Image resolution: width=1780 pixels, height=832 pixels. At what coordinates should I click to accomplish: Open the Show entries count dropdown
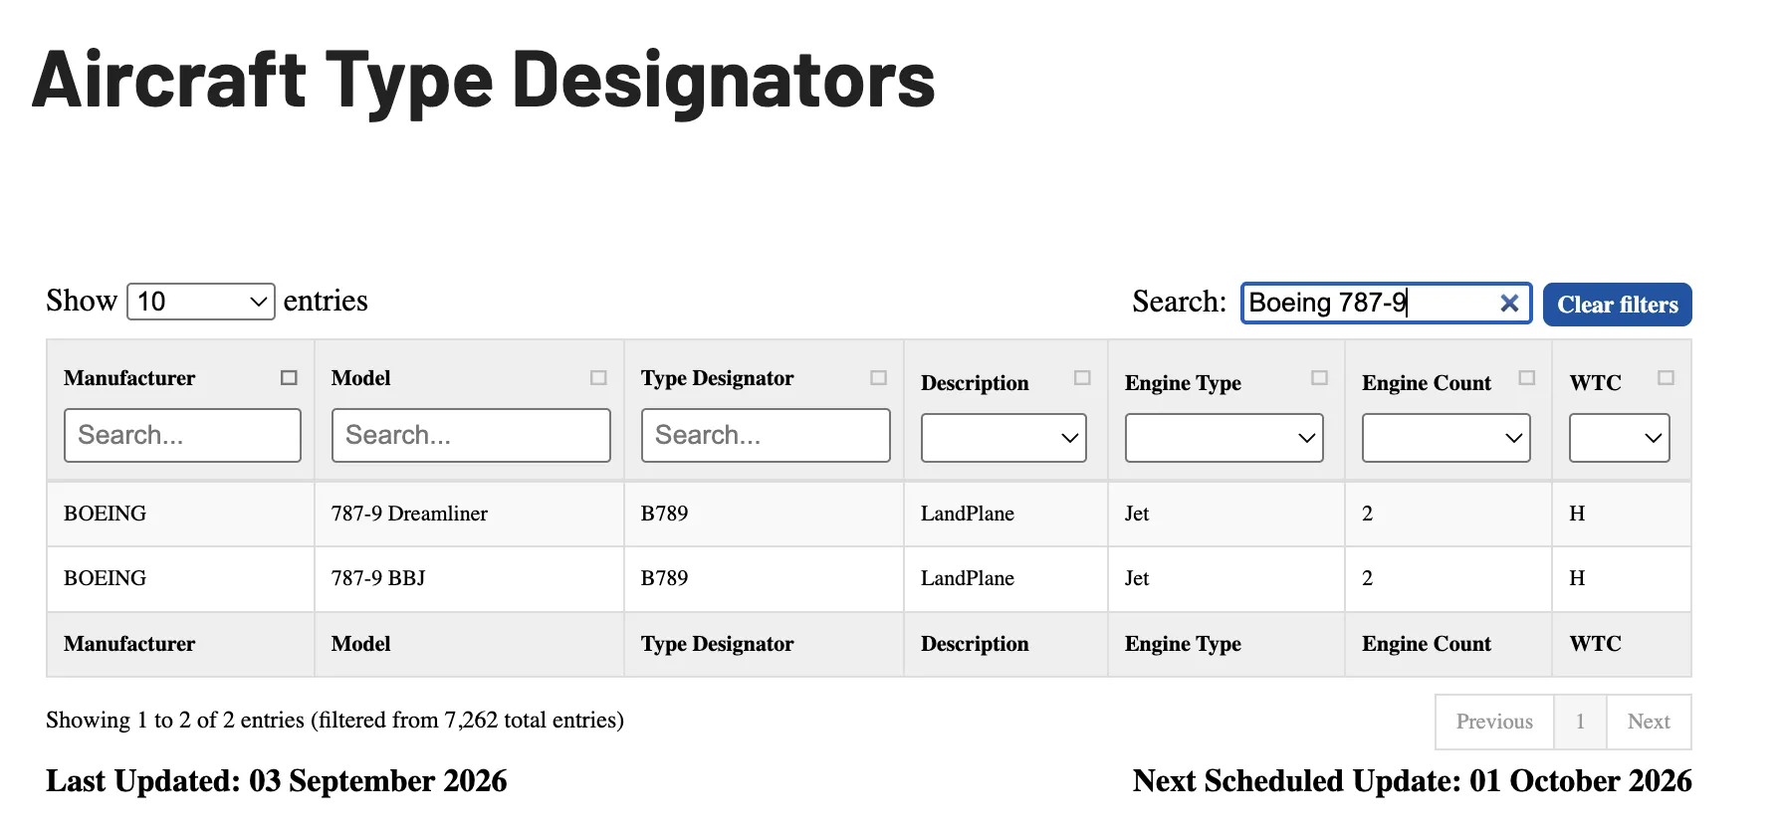201,302
